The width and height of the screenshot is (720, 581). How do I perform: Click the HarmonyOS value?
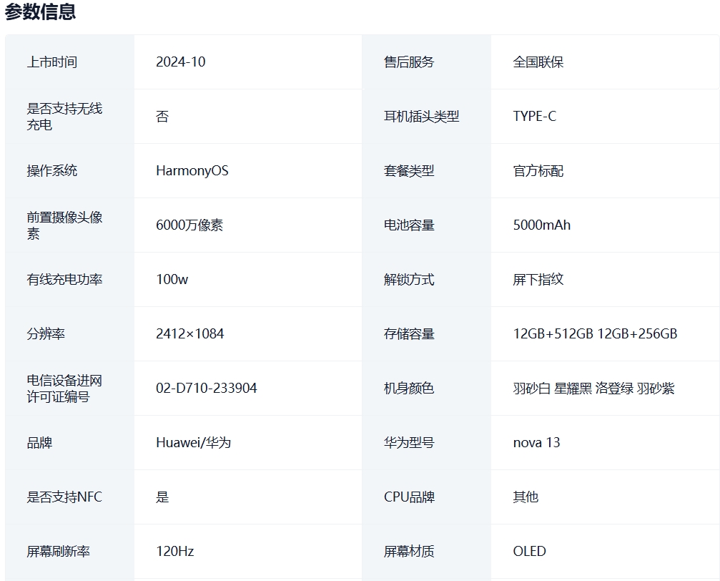tap(192, 171)
